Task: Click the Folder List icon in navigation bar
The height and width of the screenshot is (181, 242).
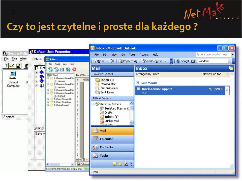Action: coord(120,164)
